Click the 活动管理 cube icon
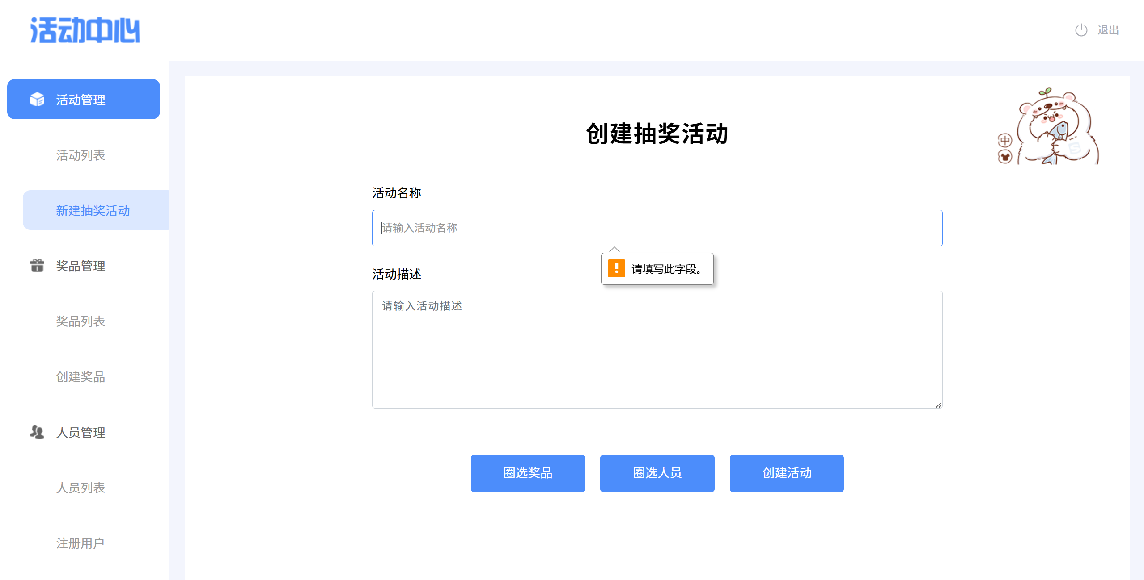Viewport: 1144px width, 580px height. [x=37, y=99]
